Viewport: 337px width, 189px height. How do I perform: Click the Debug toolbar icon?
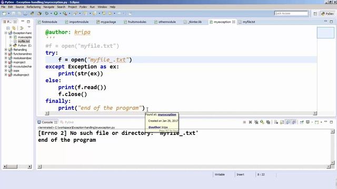click(x=47, y=14)
